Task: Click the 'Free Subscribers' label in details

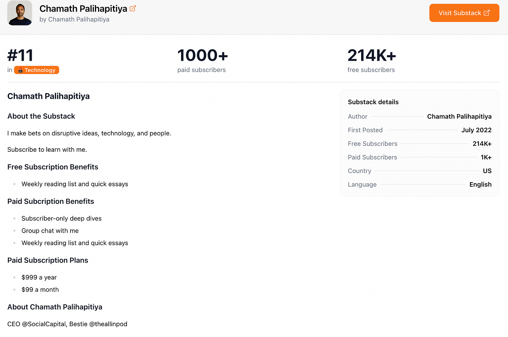Action: (373, 144)
